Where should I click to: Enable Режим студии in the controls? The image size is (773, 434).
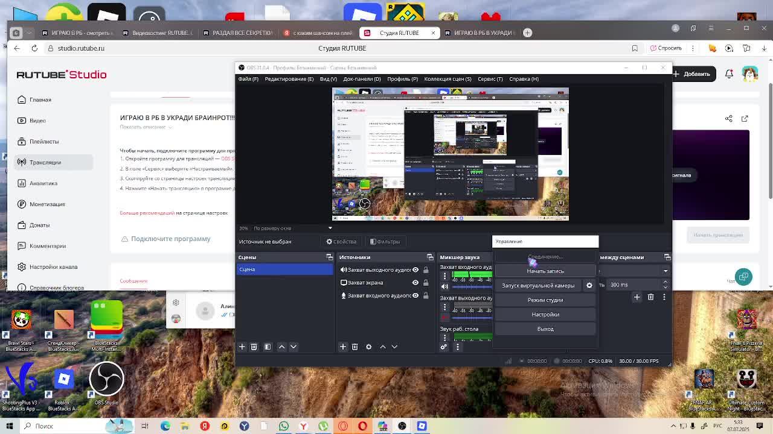click(x=545, y=300)
